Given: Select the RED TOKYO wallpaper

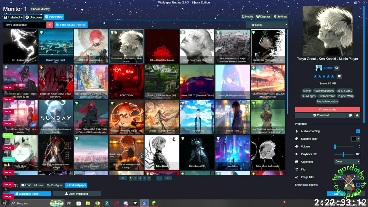Looking at the screenshot, I should tap(126, 82).
